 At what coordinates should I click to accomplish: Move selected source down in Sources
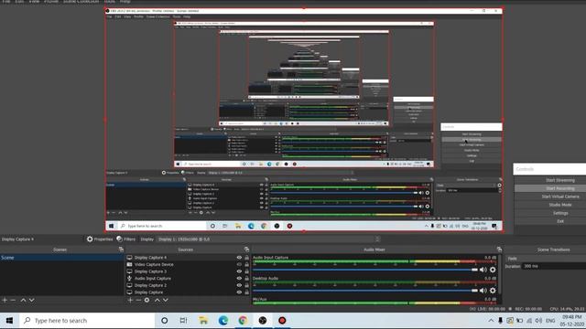coord(166,300)
